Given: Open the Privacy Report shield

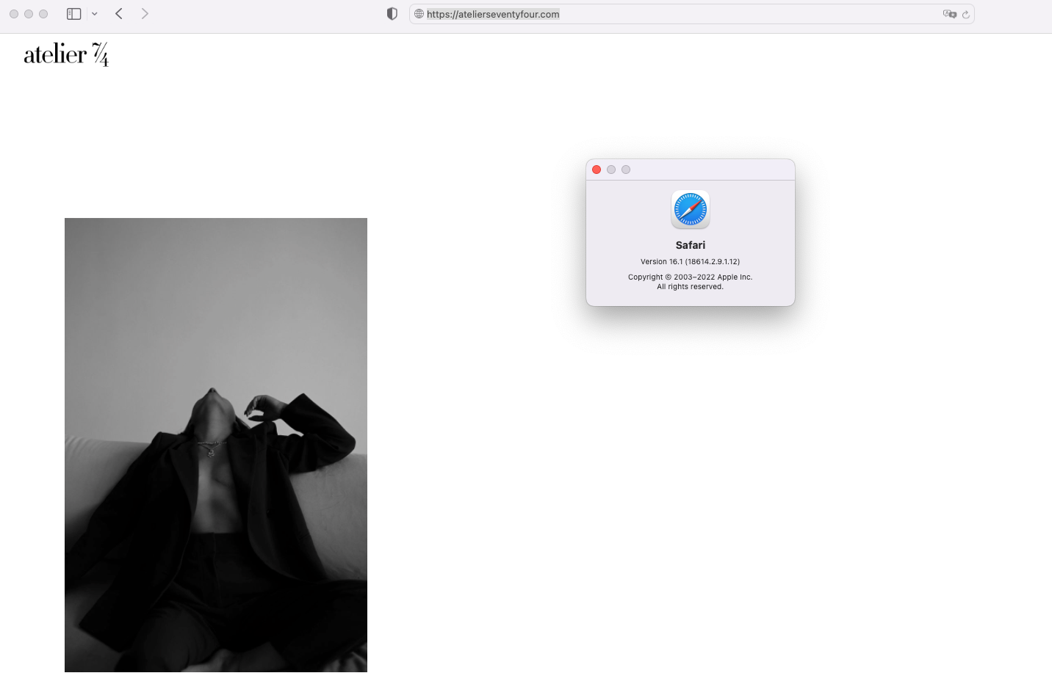Looking at the screenshot, I should (x=392, y=13).
